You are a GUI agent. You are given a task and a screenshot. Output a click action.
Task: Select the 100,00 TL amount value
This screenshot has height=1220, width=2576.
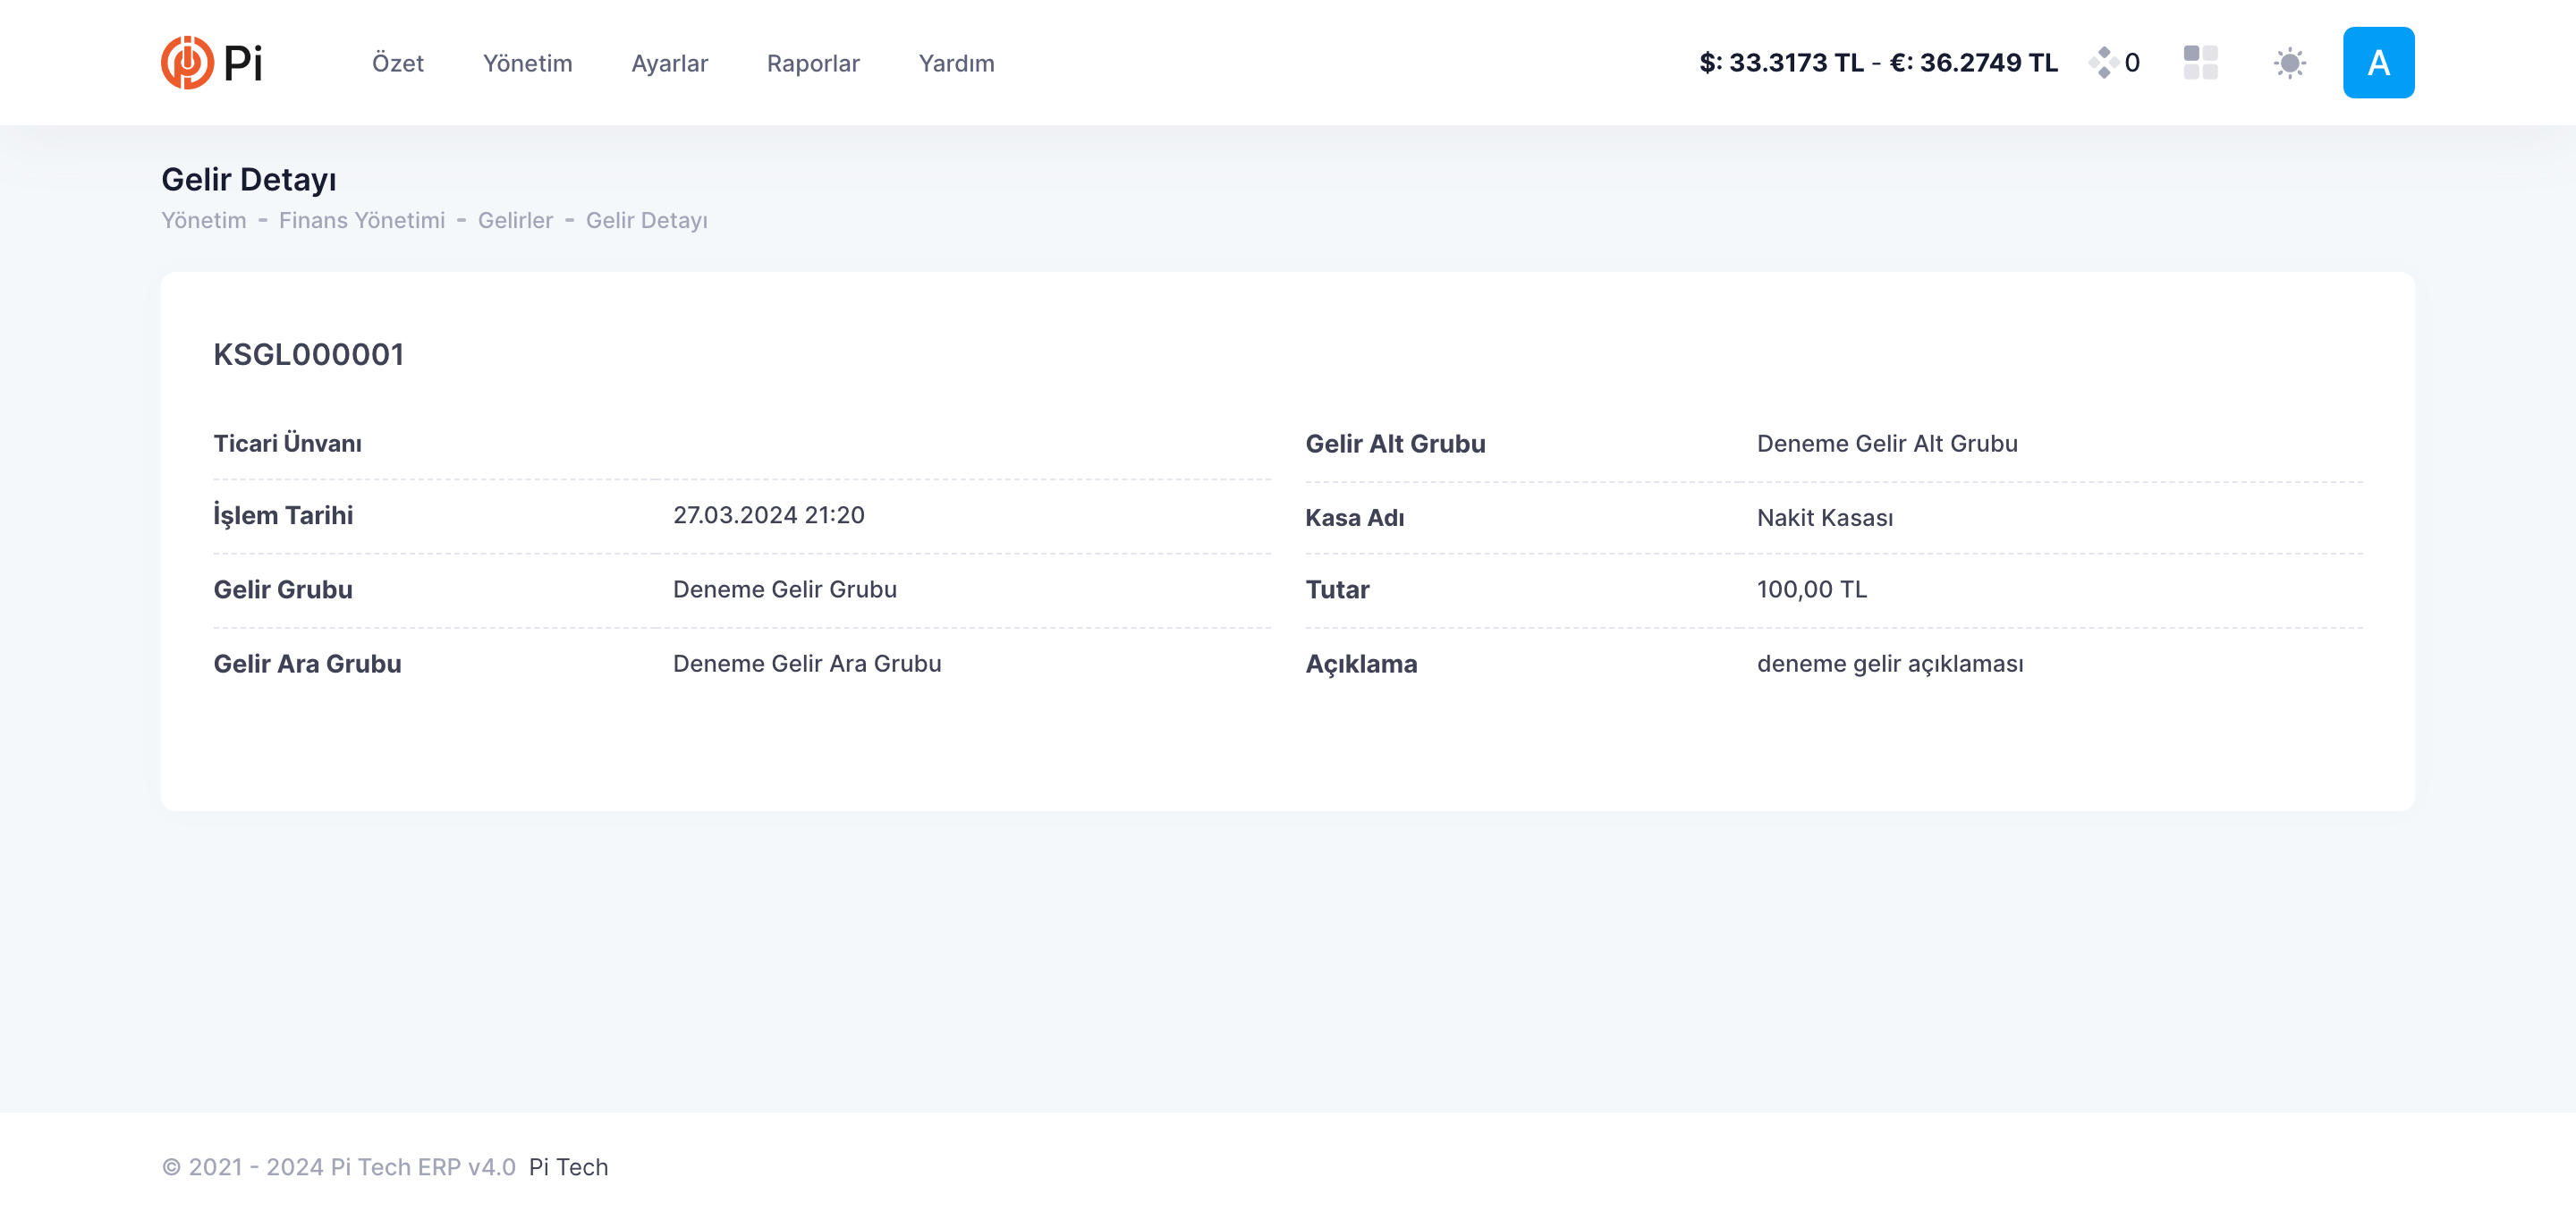click(x=1811, y=589)
